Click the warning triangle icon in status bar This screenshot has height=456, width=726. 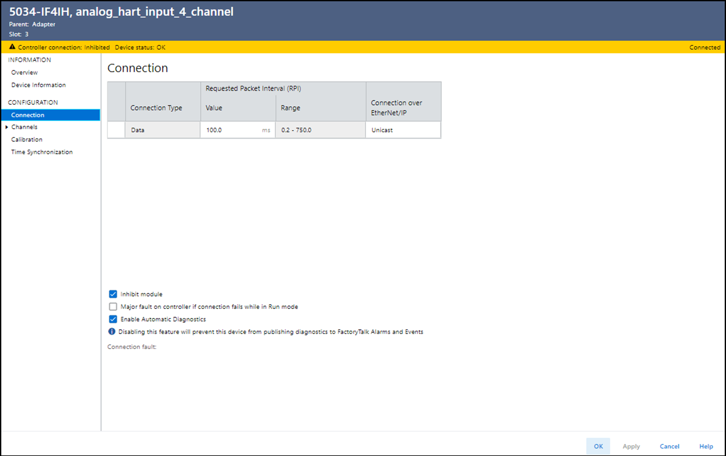coord(12,47)
